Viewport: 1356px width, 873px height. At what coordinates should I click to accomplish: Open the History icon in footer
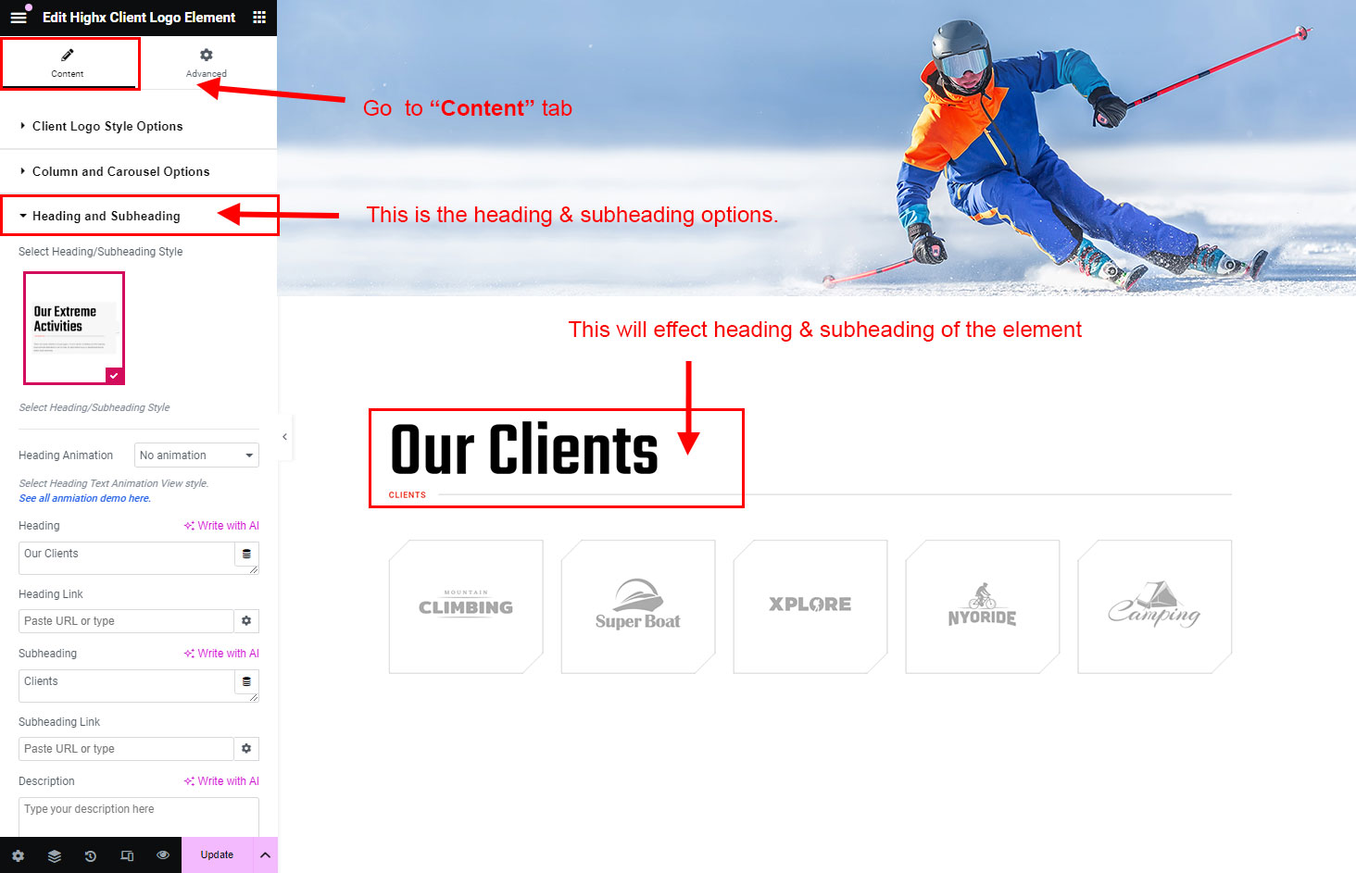pos(91,855)
